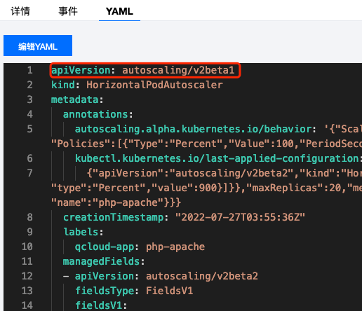The width and height of the screenshot is (362, 311).
Task: Select the YAML tab
Action: point(119,11)
